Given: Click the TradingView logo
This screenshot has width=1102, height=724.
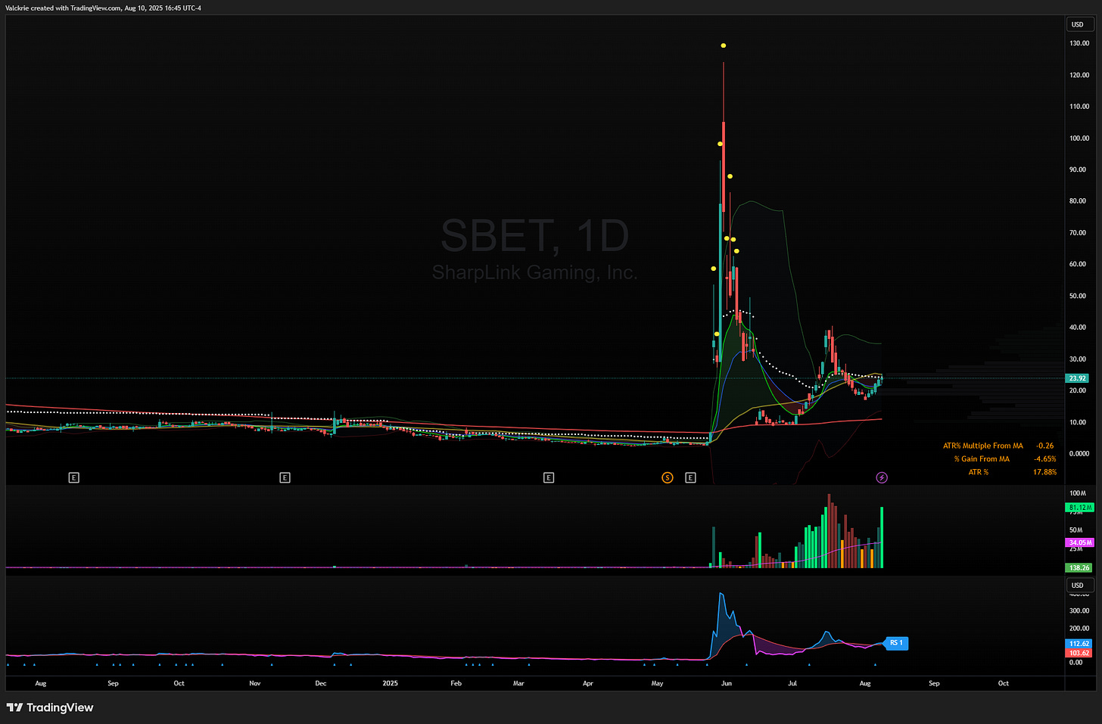Looking at the screenshot, I should coord(50,707).
